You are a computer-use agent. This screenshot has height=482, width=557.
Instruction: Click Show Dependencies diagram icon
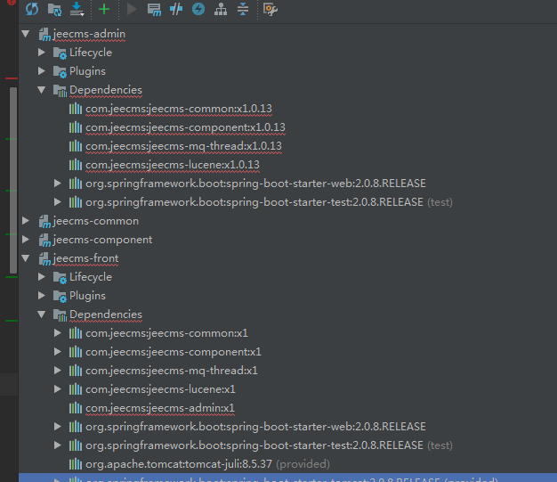(220, 10)
